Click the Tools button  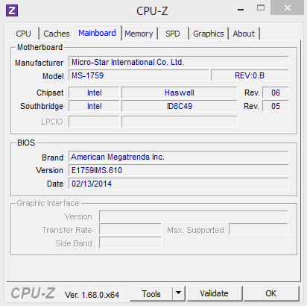coord(151,293)
